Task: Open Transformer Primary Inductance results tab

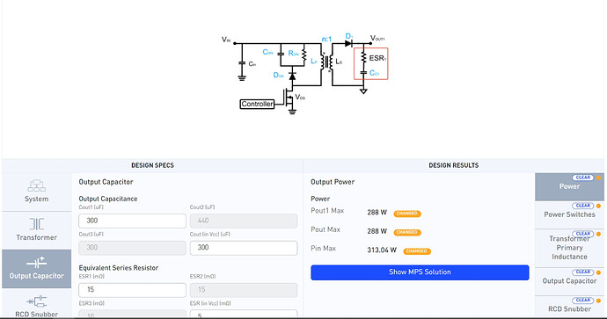Action: 569,248
